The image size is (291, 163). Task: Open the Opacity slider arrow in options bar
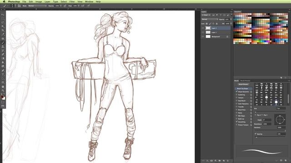(x=61, y=6)
